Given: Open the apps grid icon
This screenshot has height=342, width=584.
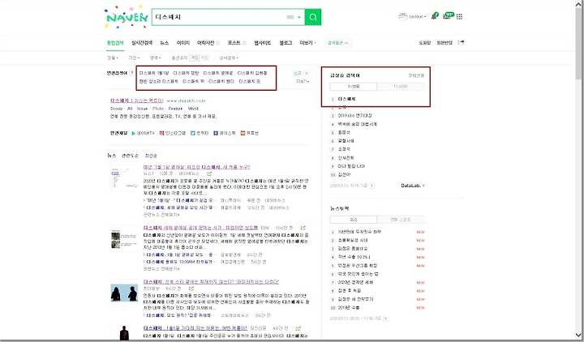Looking at the screenshot, I should click(459, 16).
